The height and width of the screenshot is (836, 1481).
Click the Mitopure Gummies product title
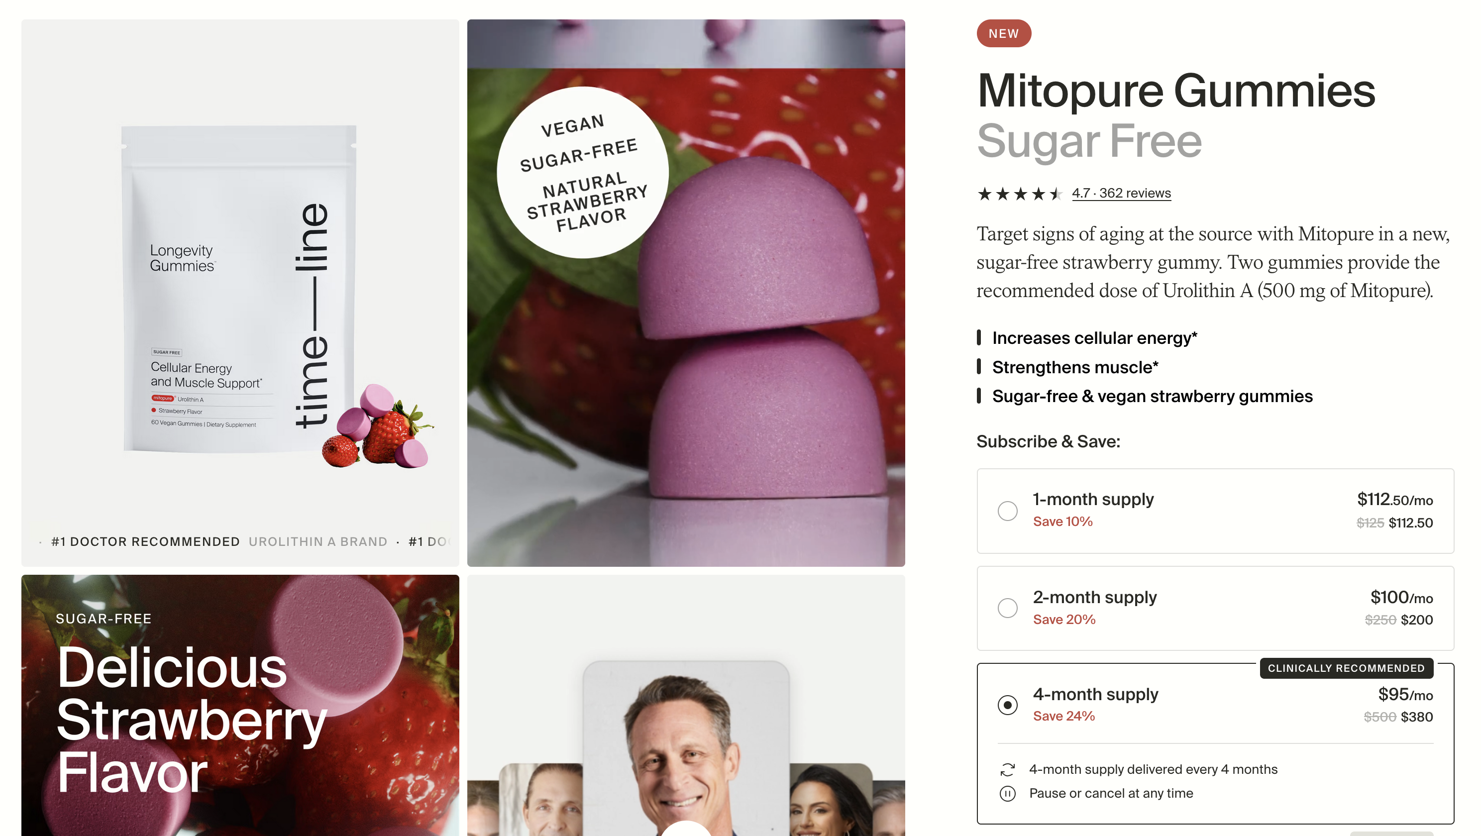(x=1176, y=92)
